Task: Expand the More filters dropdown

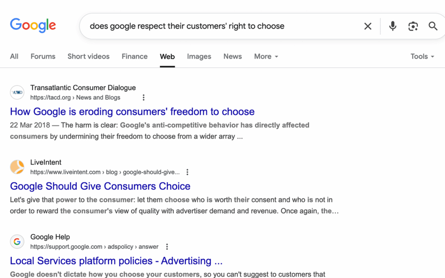Action: coord(266,56)
